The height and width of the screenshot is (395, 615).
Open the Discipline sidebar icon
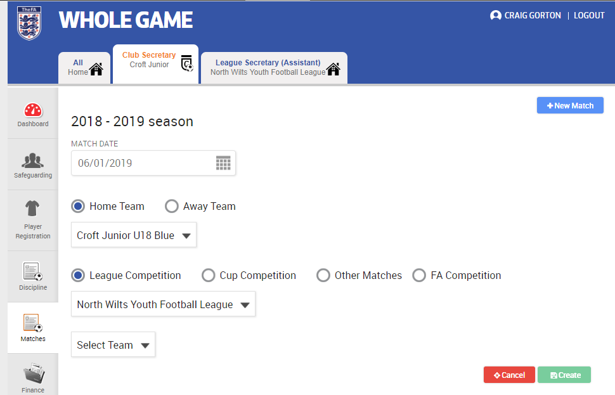pos(32,271)
